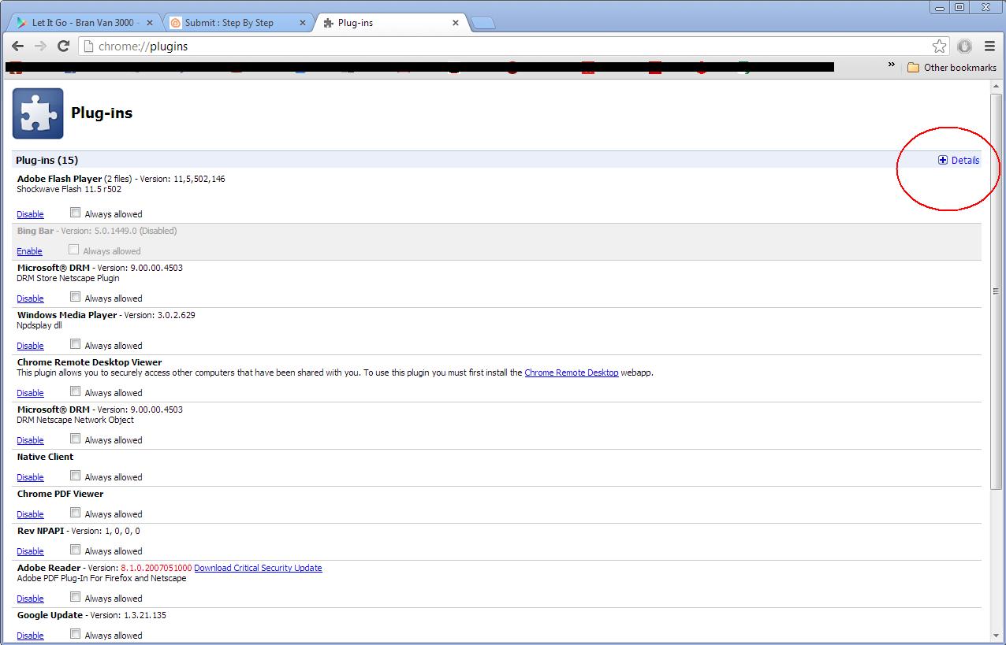
Task: Expand plug-in Details
Action: coord(959,161)
